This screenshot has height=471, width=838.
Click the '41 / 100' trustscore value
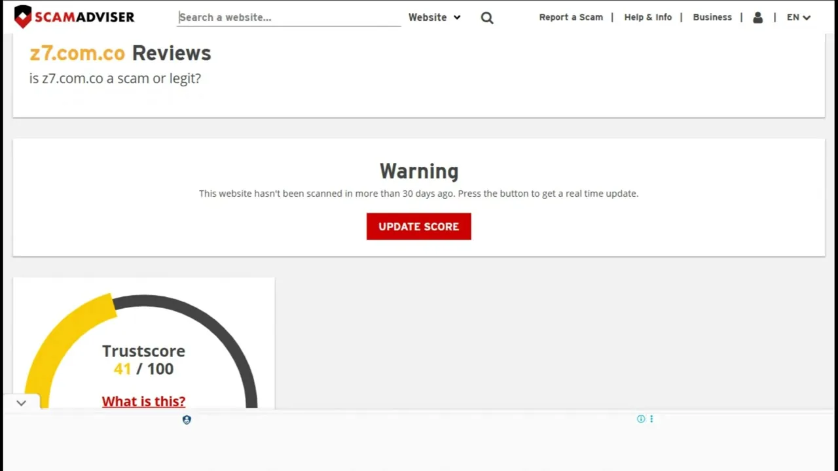(143, 369)
